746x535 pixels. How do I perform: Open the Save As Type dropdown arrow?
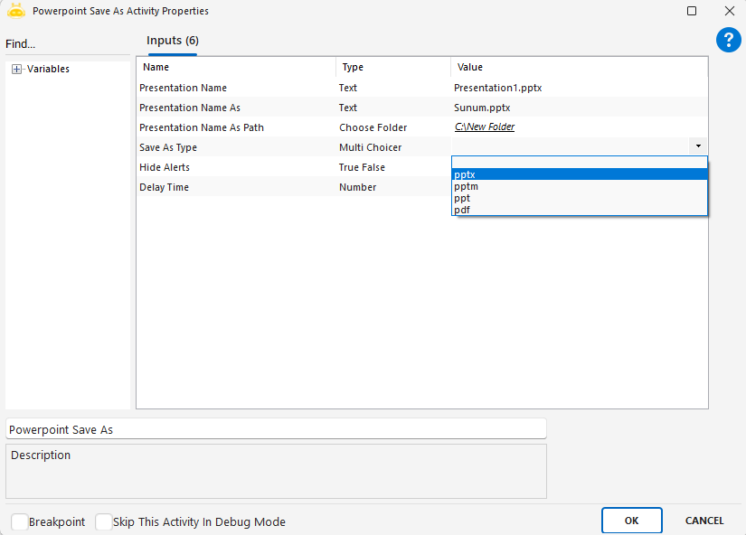(698, 146)
